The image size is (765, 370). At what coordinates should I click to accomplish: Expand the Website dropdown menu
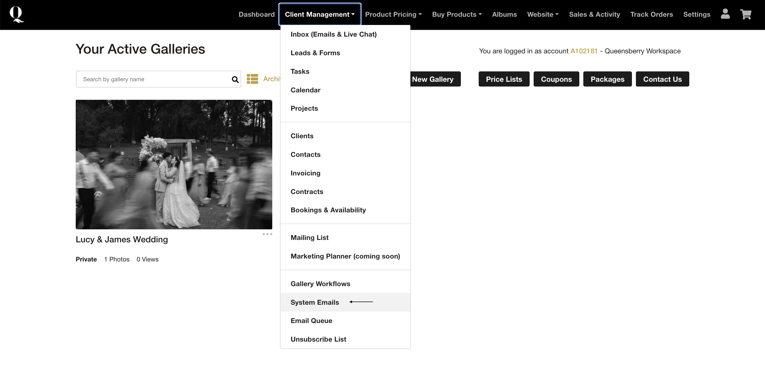click(x=543, y=14)
